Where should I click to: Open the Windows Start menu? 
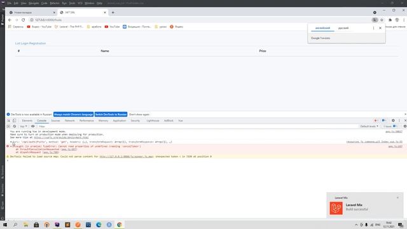pos(5,225)
